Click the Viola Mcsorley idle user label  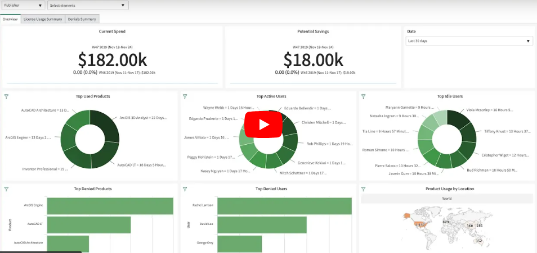click(490, 110)
